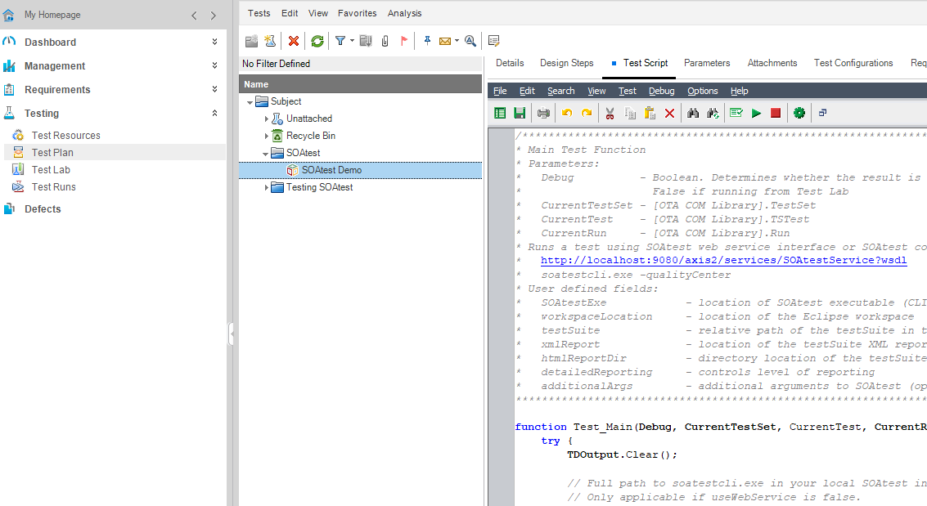Switch to the Design Steps tab
The image size is (927, 506).
tap(566, 63)
